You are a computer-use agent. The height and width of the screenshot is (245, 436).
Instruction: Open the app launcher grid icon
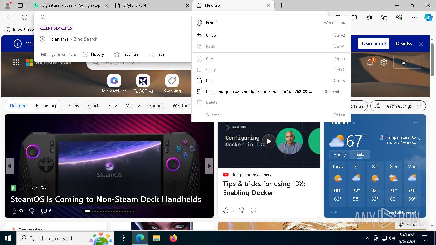coord(16,62)
